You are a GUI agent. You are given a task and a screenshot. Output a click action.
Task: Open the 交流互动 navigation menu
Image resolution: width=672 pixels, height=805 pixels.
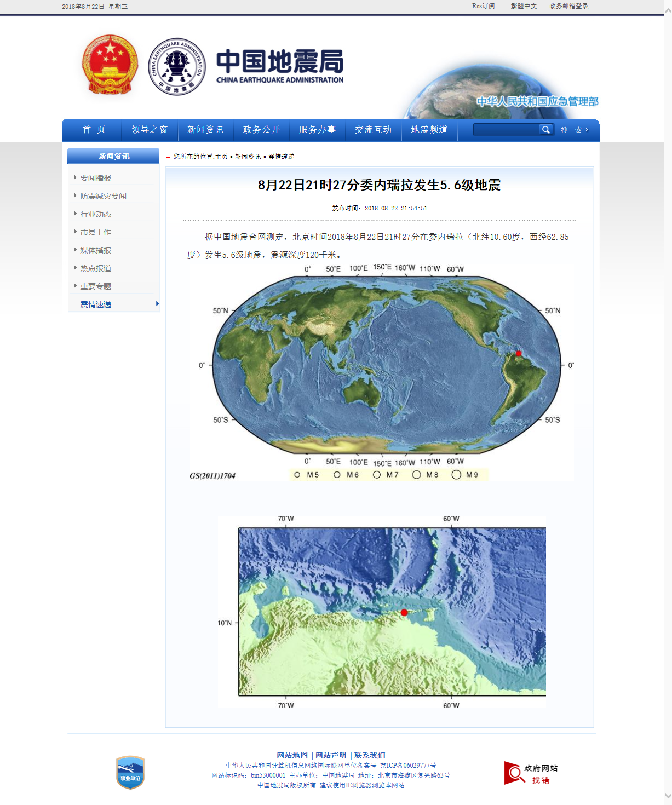tap(373, 130)
